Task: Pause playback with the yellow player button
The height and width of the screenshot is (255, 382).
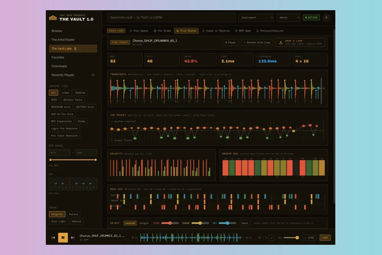Action: pos(63,238)
